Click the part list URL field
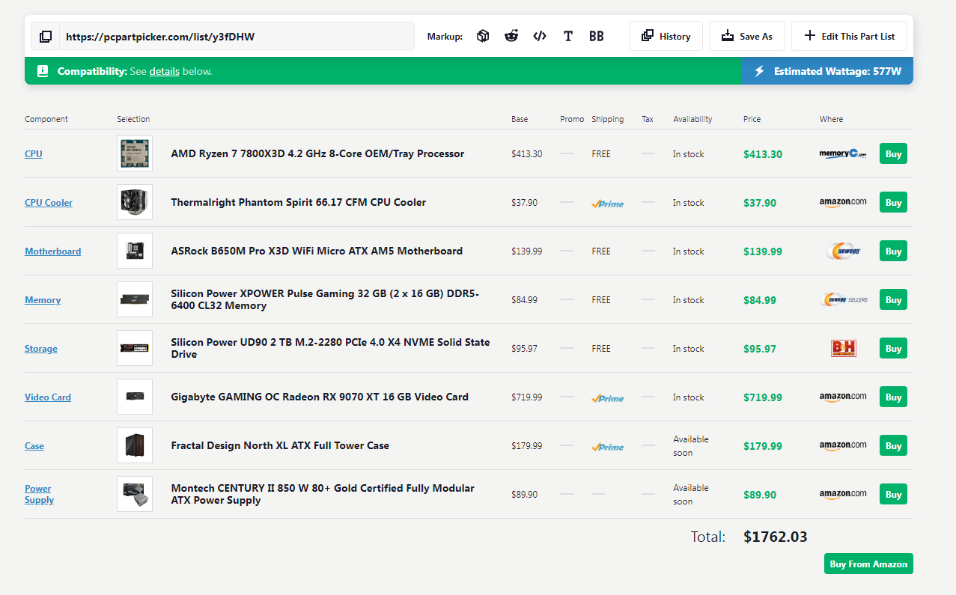 237,36
